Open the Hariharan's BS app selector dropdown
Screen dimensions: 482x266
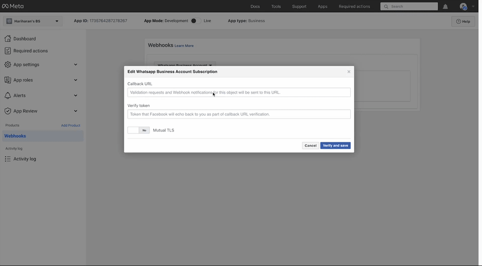[x=33, y=21]
